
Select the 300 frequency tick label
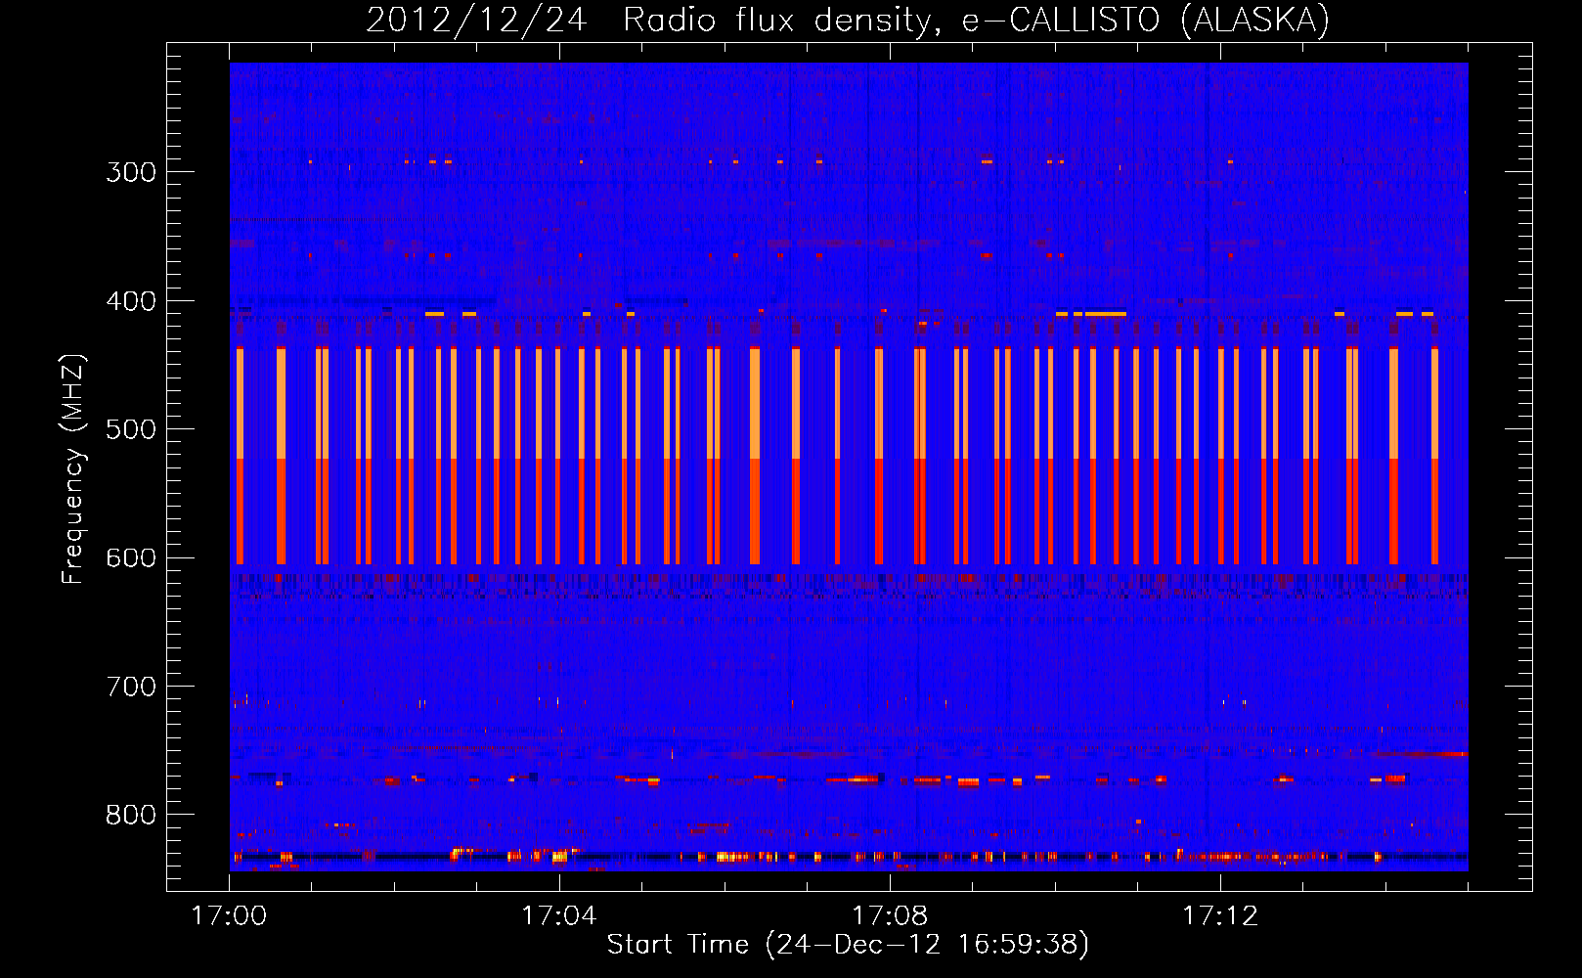pos(131,172)
